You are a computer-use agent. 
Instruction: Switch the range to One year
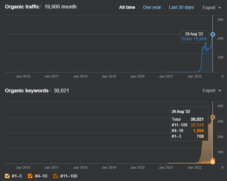point(152,7)
